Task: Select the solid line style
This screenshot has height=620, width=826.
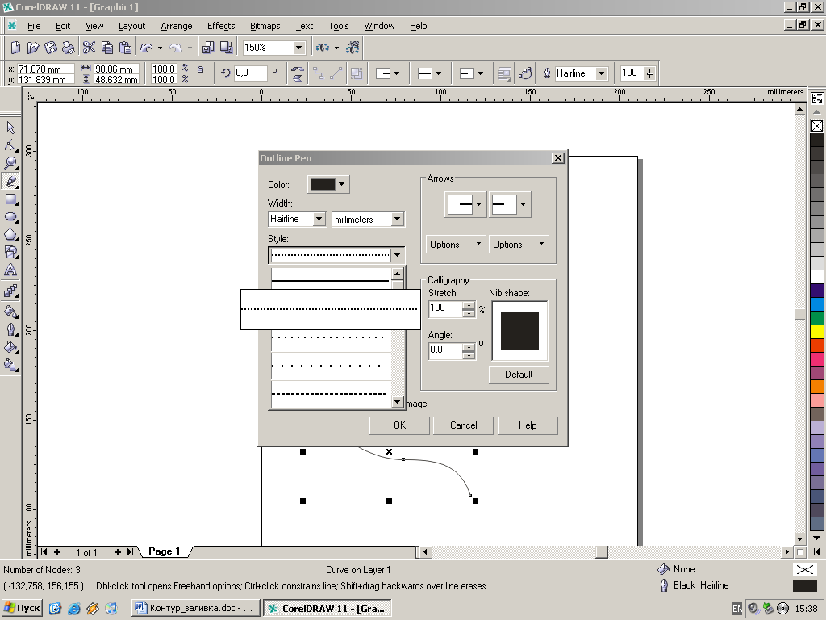Action: coord(330,279)
